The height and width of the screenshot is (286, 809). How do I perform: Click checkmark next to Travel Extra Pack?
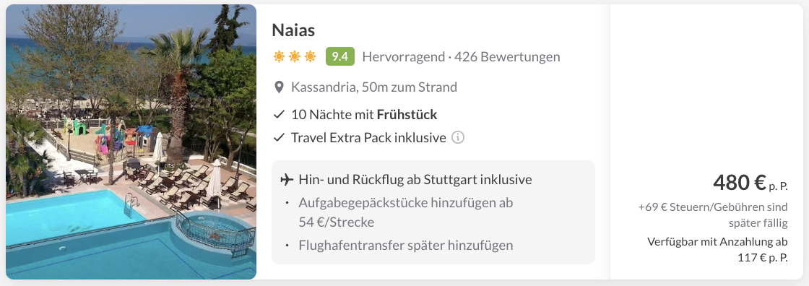coord(279,138)
